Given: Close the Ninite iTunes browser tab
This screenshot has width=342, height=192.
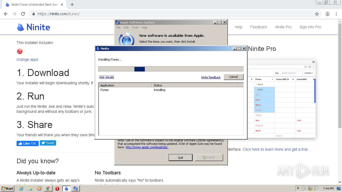Looking at the screenshot, I should coord(62,5).
